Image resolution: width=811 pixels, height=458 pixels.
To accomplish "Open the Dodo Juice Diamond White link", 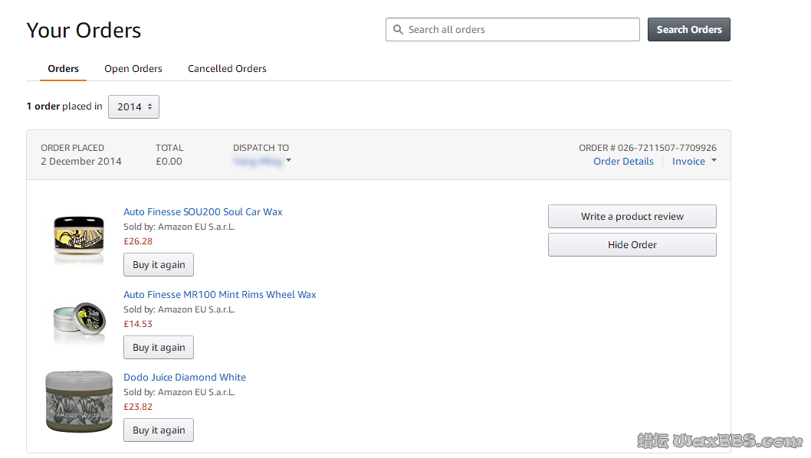I will 185,378.
